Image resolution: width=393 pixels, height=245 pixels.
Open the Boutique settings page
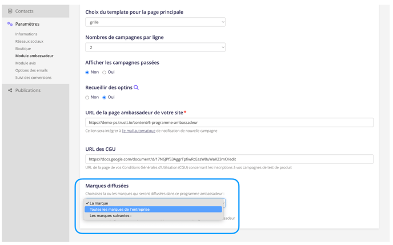[23, 49]
